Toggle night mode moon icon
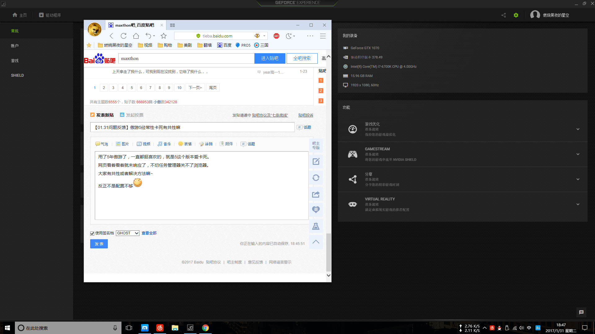595x334 pixels. click(x=289, y=36)
